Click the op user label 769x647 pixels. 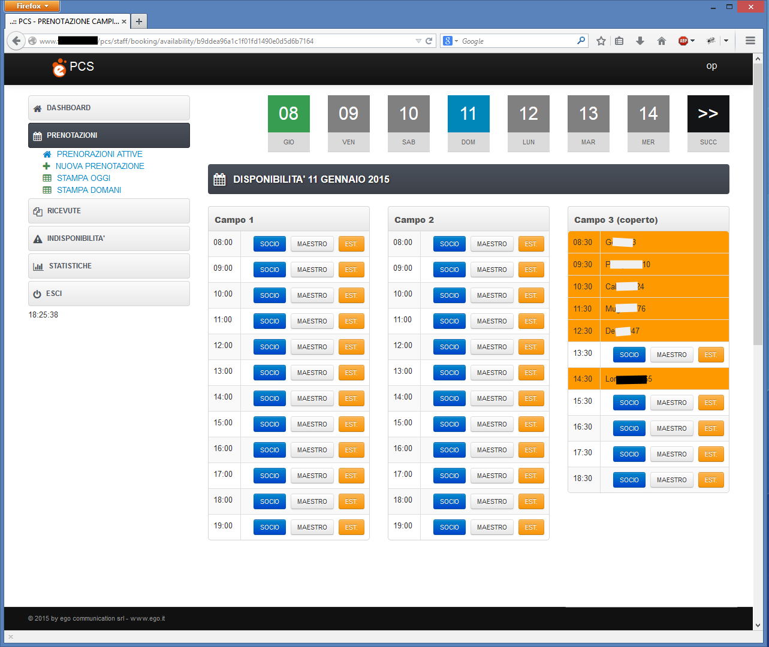pyautogui.click(x=711, y=66)
